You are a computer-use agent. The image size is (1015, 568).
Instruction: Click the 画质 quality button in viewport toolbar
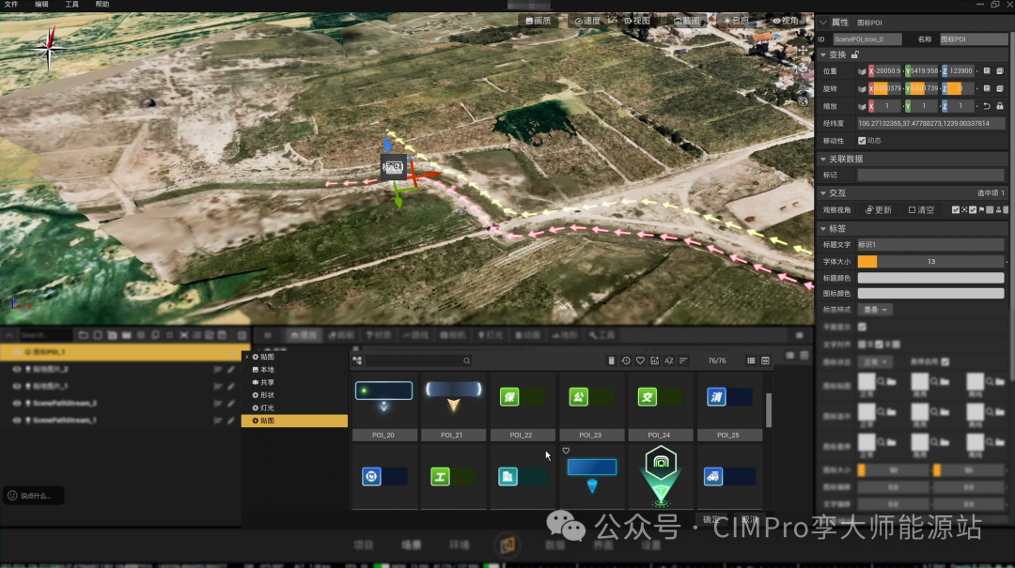click(x=538, y=21)
